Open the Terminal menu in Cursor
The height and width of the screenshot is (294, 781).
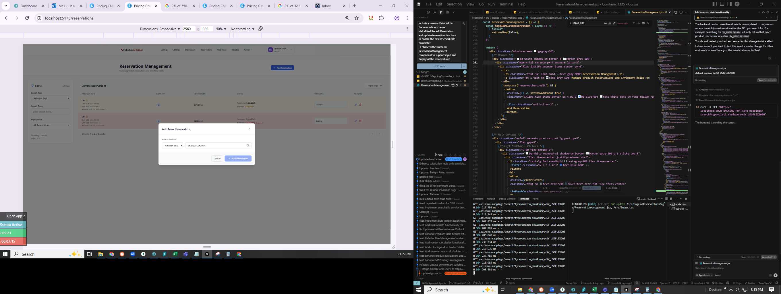pos(506,4)
